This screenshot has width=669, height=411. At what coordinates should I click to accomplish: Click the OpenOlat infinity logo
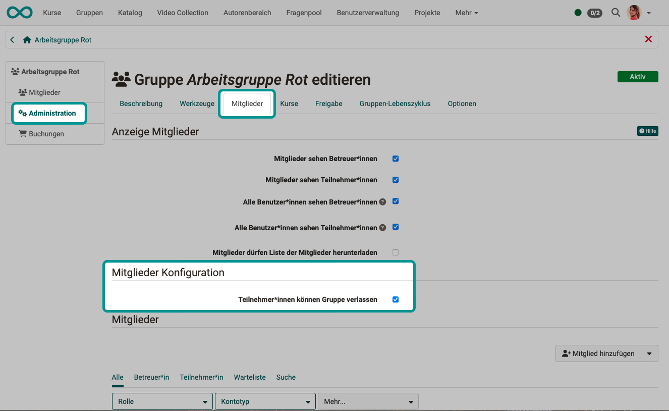coord(20,13)
